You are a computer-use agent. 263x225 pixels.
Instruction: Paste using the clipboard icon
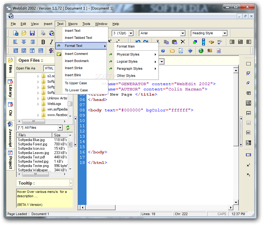tap(174, 42)
